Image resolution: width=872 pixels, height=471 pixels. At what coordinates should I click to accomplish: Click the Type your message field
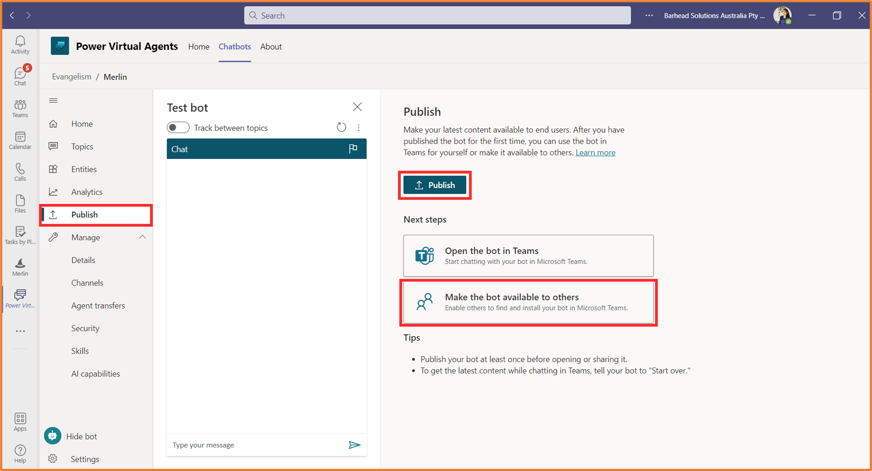[x=256, y=445]
